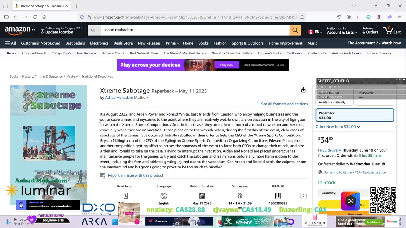Click Play now on the Jedi Survivor banner

point(227,65)
